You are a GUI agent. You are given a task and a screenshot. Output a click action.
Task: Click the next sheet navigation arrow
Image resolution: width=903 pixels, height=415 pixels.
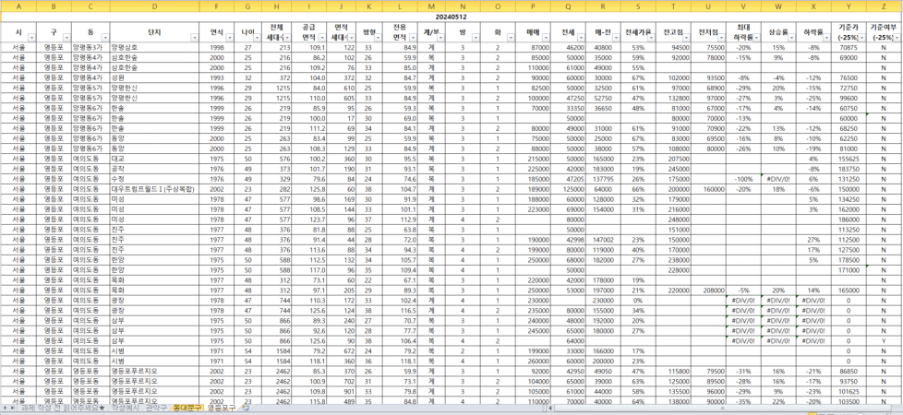(6, 408)
